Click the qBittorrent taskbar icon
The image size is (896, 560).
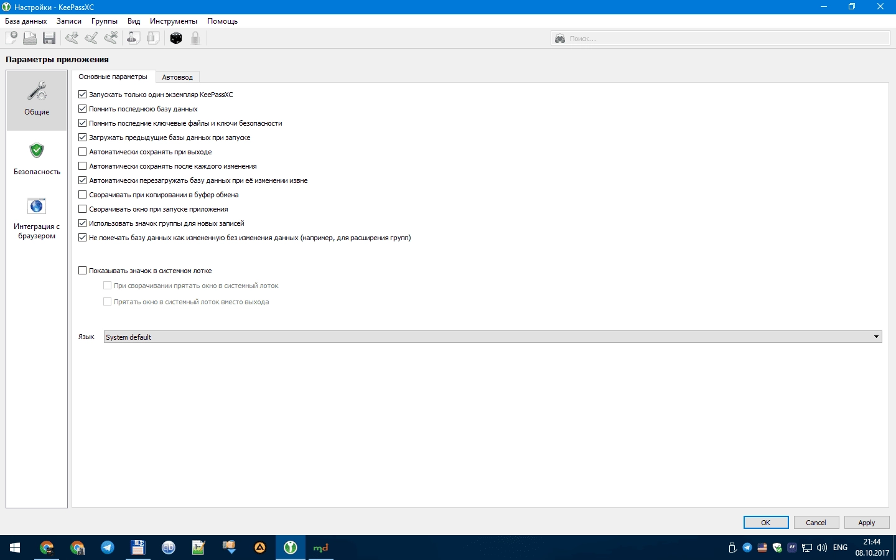169,548
